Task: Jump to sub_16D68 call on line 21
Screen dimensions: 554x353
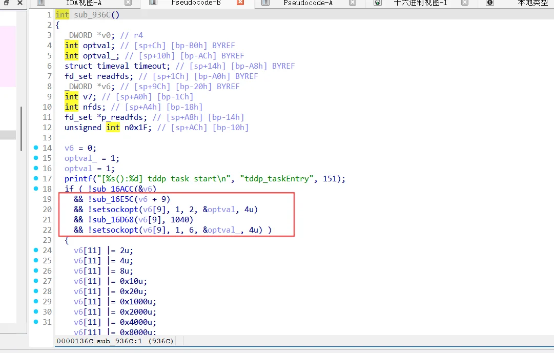Action: click(113, 220)
